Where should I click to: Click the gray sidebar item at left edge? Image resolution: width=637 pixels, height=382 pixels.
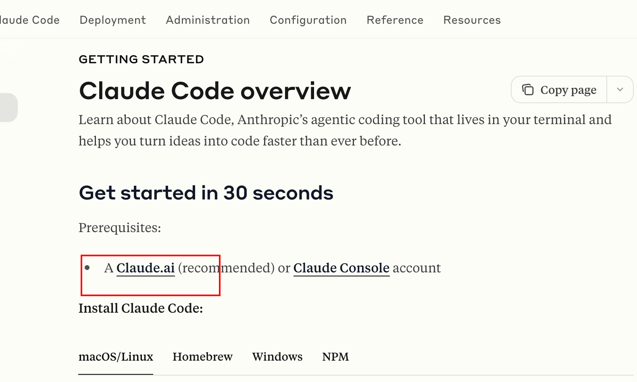(8, 108)
